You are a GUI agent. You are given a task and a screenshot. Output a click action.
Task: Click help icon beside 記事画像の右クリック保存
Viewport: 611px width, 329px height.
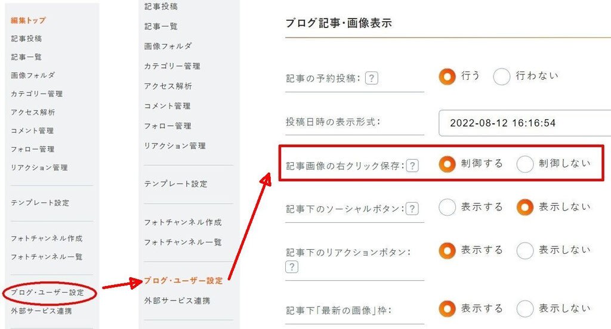tap(412, 166)
